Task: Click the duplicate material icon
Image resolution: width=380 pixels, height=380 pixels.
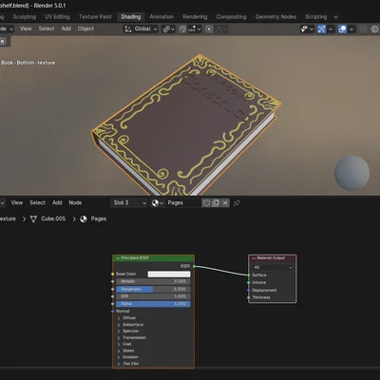Action: pyautogui.click(x=216, y=203)
